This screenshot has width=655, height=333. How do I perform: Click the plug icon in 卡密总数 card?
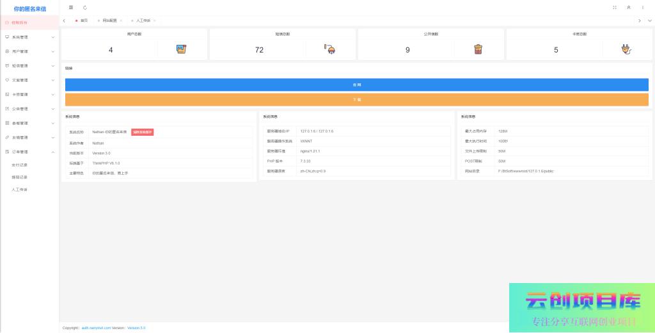[626, 49]
